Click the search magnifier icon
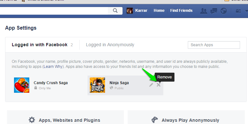Screen dimensions: 248x124 point(115,11)
